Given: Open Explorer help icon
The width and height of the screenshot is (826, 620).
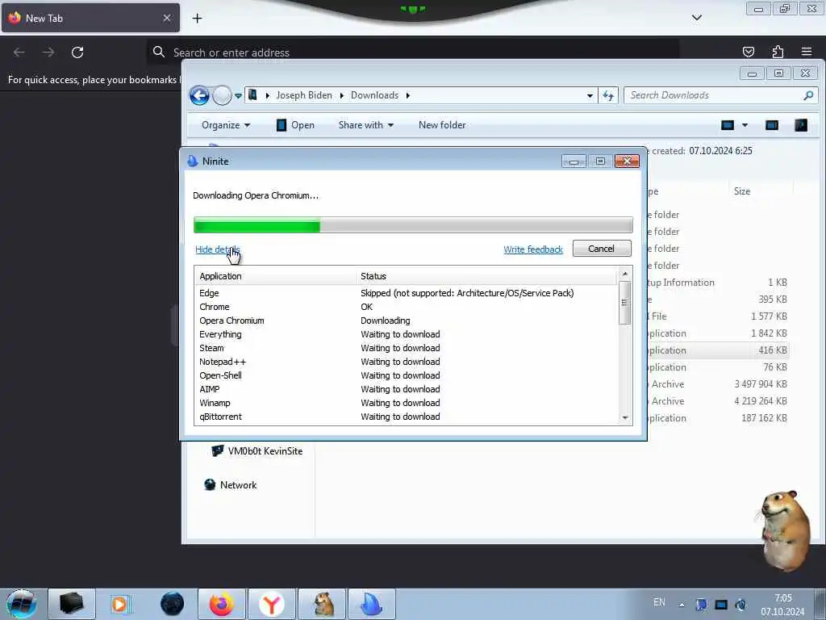Looking at the screenshot, I should coord(801,125).
